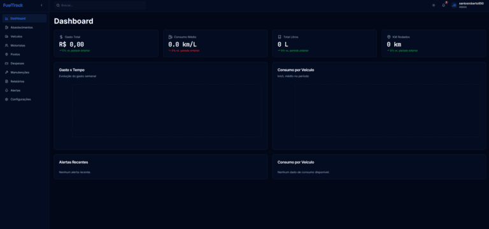
Task: Click the pin icon on KM Rodados card
Action: (x=389, y=37)
